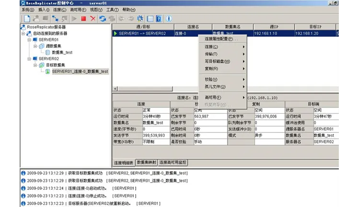Click the new document toolbar icon
Viewport: 359px width, 207px height.
[27, 19]
